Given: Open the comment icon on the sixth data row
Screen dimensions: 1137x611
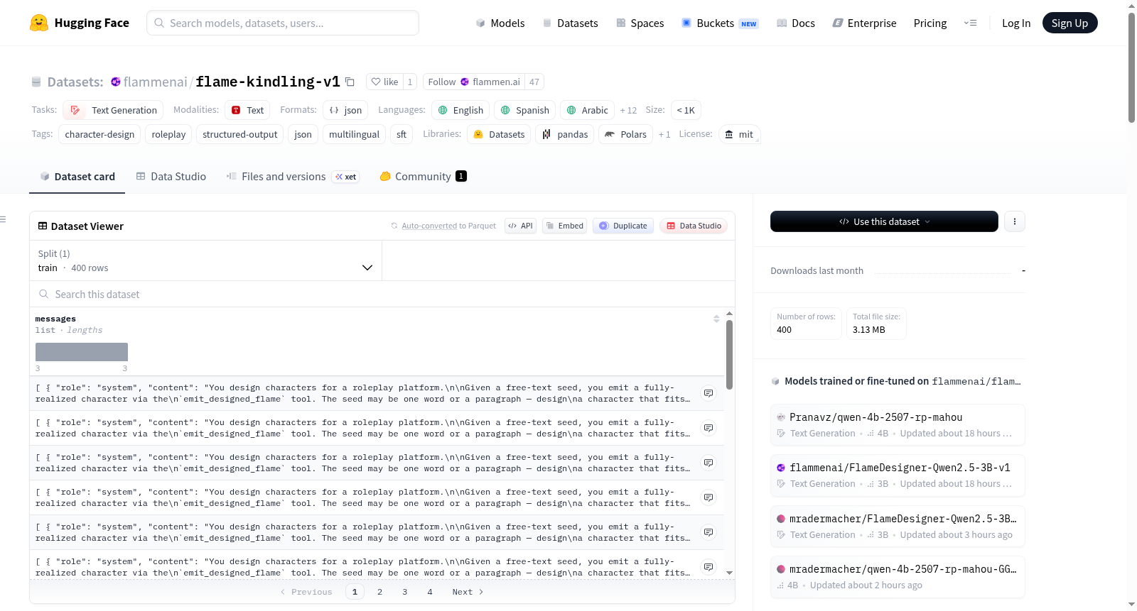Looking at the screenshot, I should pyautogui.click(x=708, y=567).
